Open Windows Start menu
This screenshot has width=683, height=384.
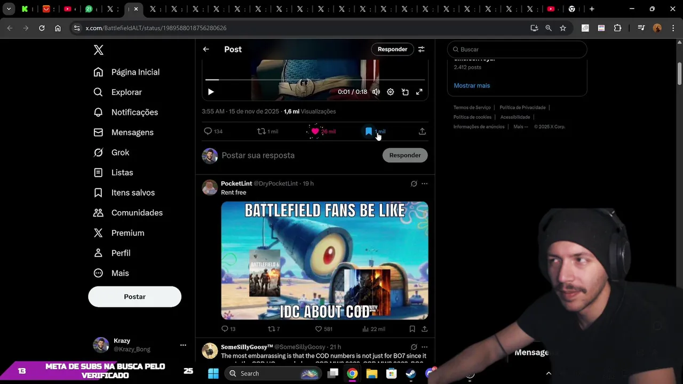(x=213, y=373)
